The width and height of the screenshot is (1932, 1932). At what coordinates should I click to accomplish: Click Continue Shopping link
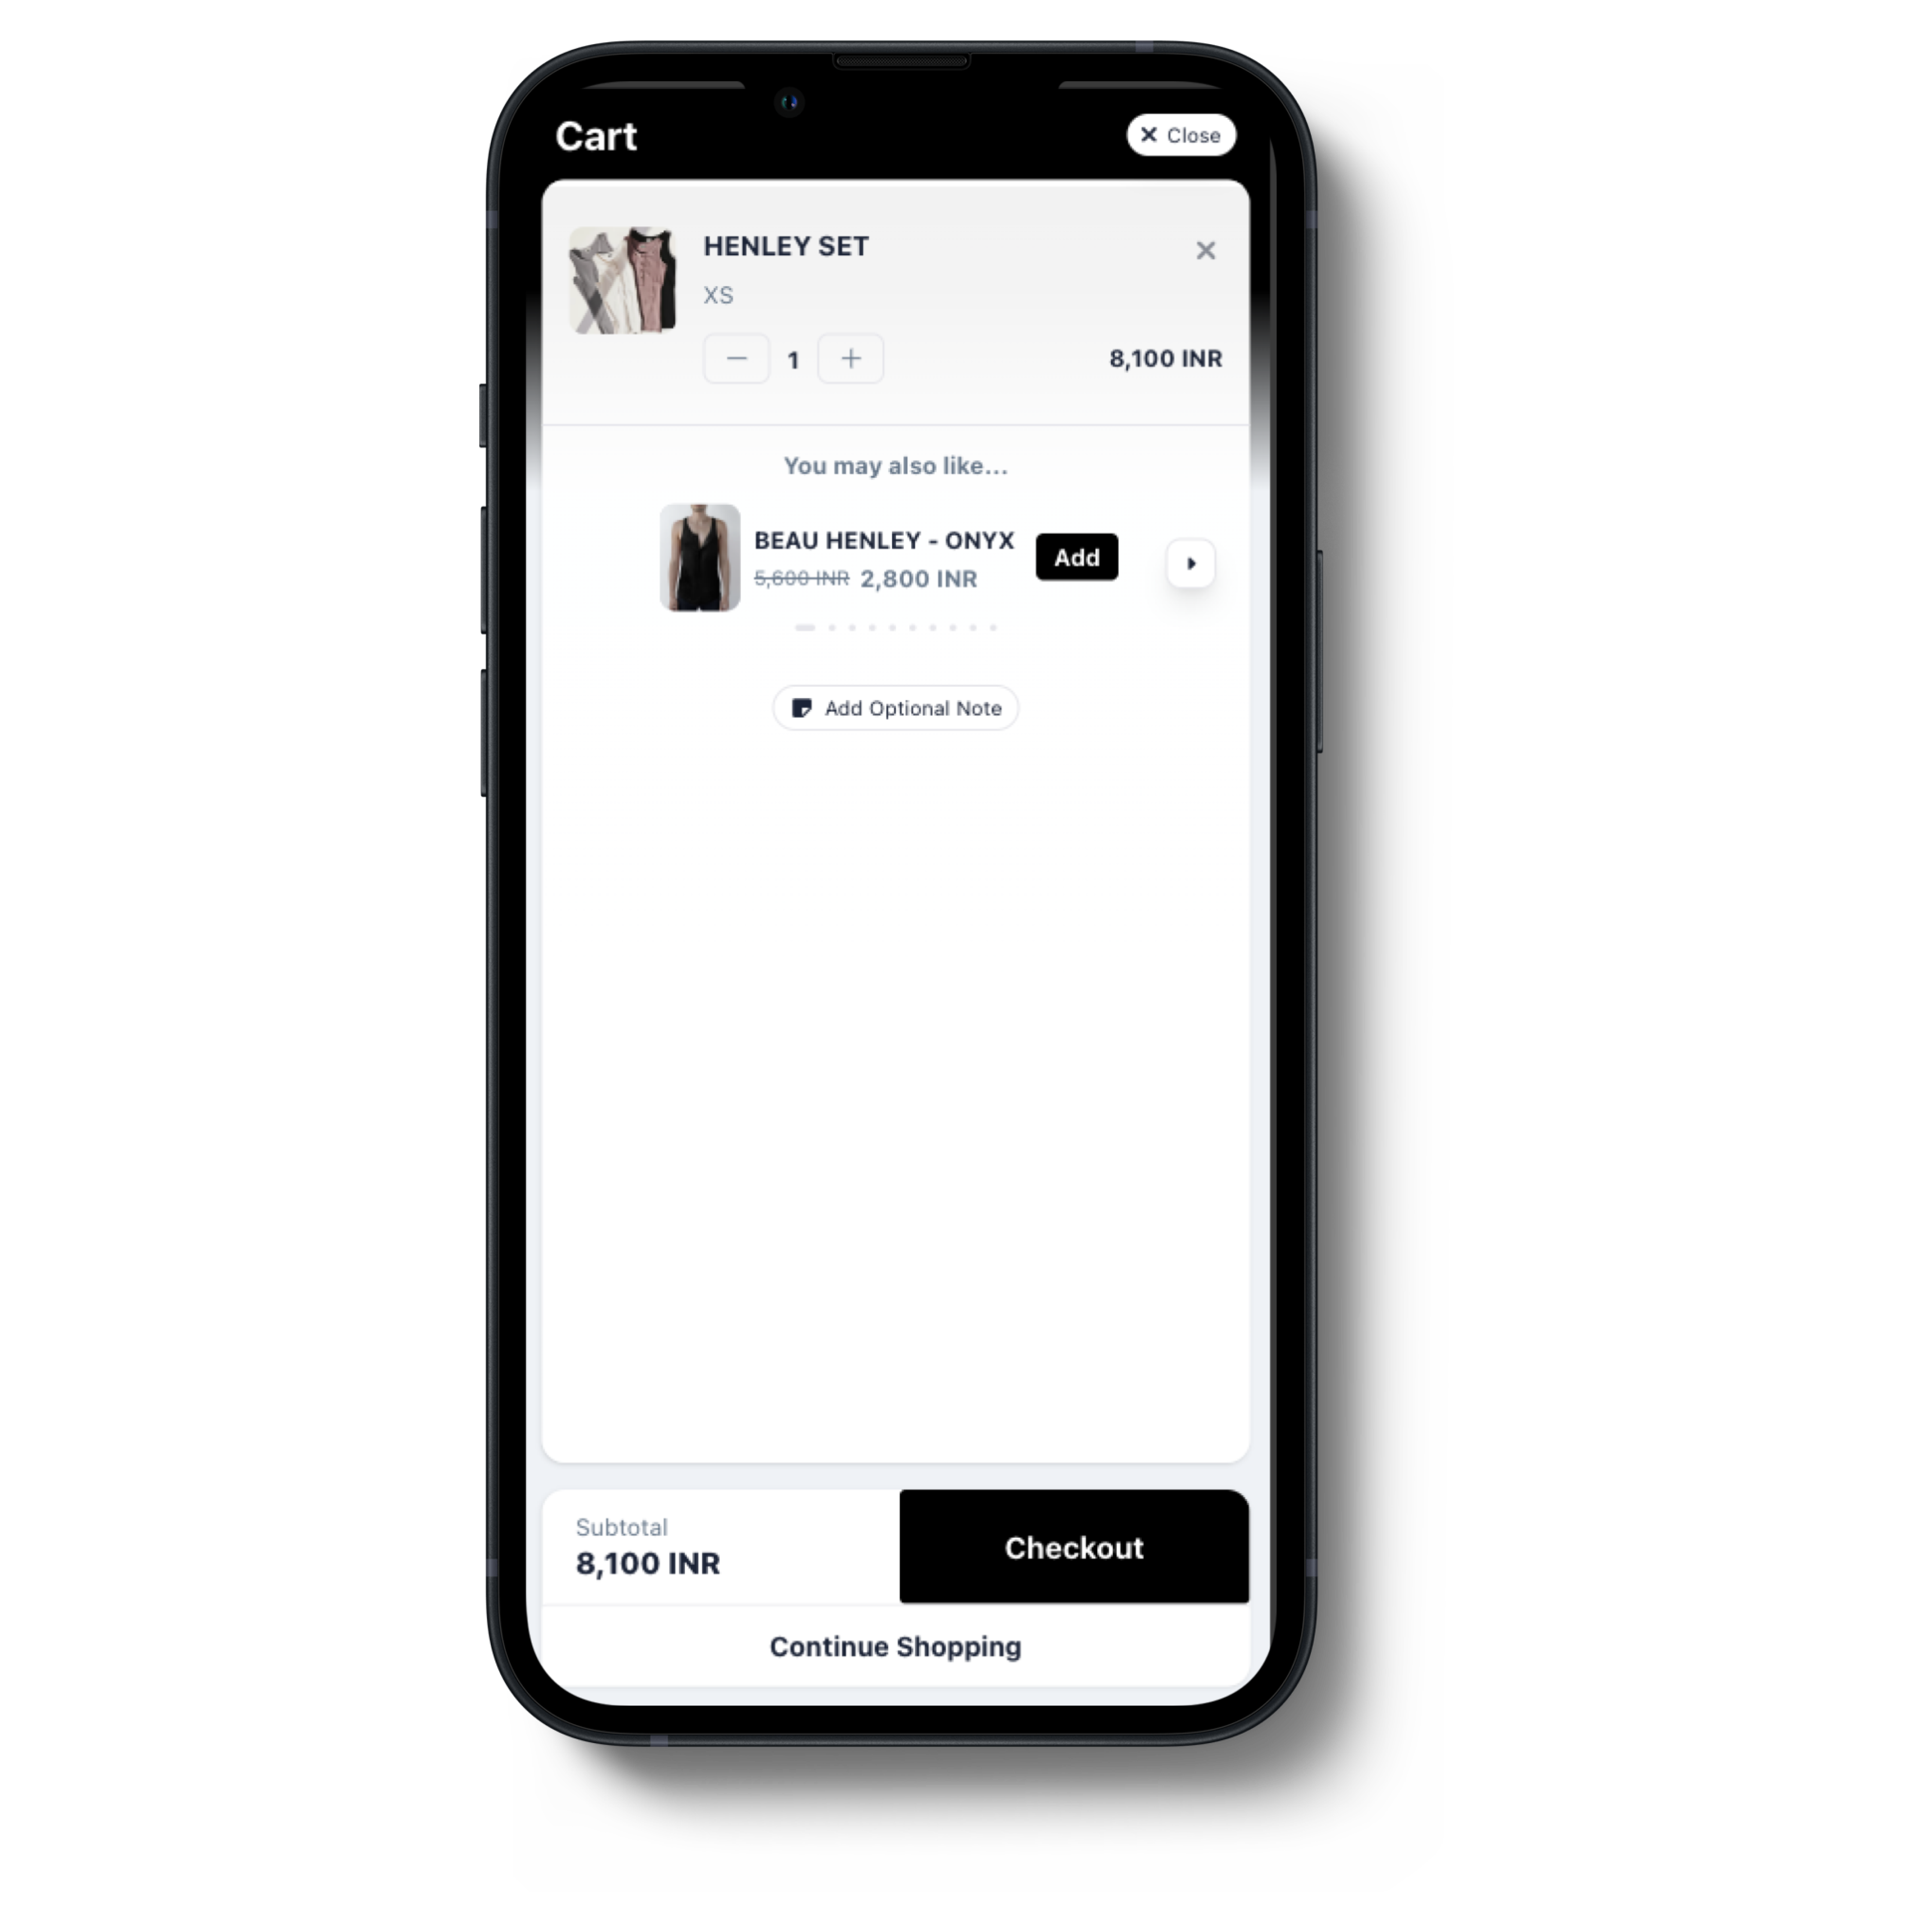(x=895, y=1645)
